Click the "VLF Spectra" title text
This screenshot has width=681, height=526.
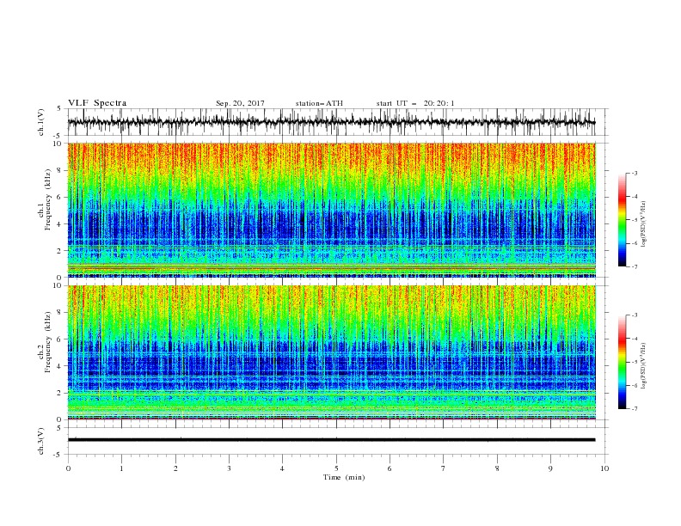point(97,103)
